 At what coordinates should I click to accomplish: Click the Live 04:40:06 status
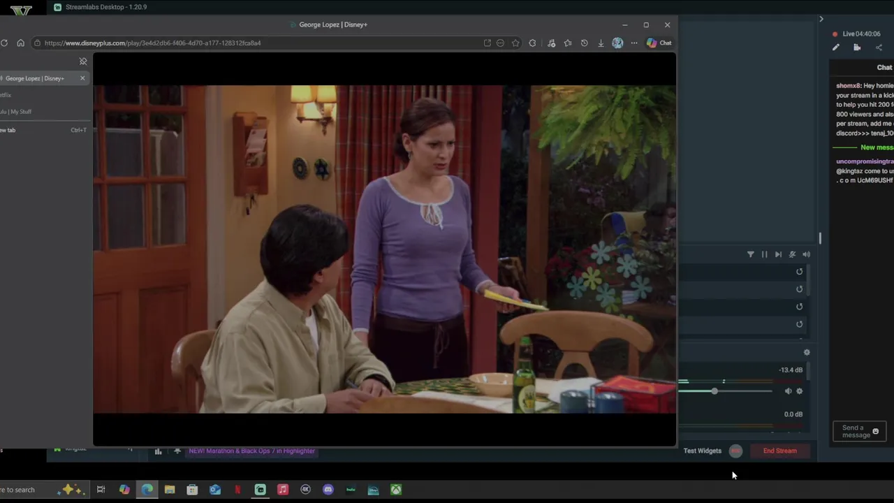[x=856, y=34]
